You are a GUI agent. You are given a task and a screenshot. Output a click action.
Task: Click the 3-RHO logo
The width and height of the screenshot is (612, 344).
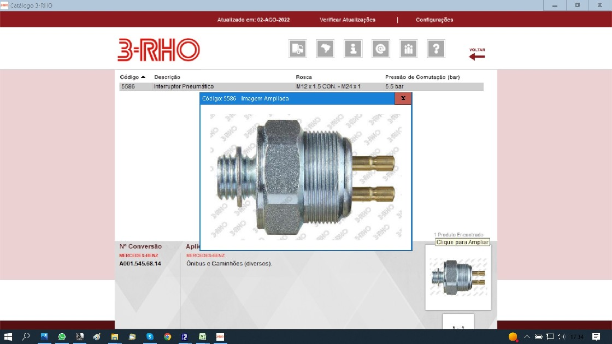click(x=158, y=50)
